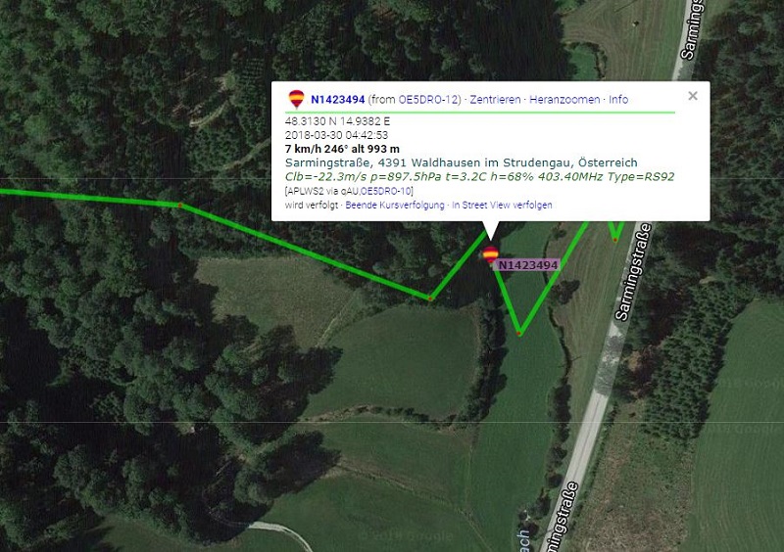The width and height of the screenshot is (784, 552).
Task: Open the OE5DRO-12 source station link
Action: click(x=428, y=100)
